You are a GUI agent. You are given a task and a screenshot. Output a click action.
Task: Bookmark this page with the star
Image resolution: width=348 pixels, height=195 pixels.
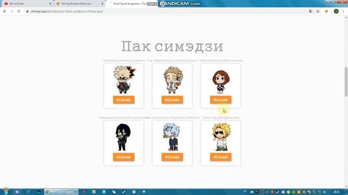pos(318,11)
